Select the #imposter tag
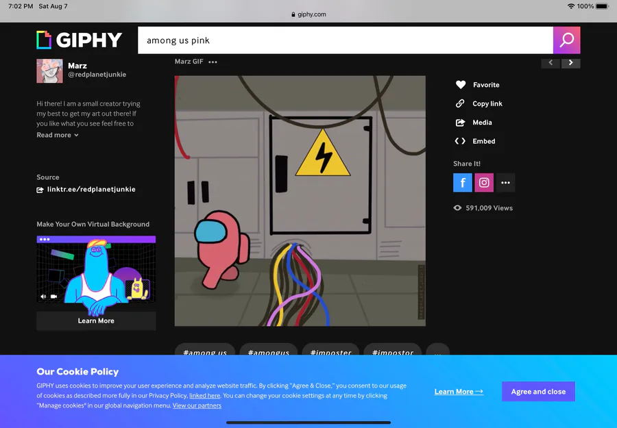Image resolution: width=617 pixels, height=428 pixels. pos(330,349)
